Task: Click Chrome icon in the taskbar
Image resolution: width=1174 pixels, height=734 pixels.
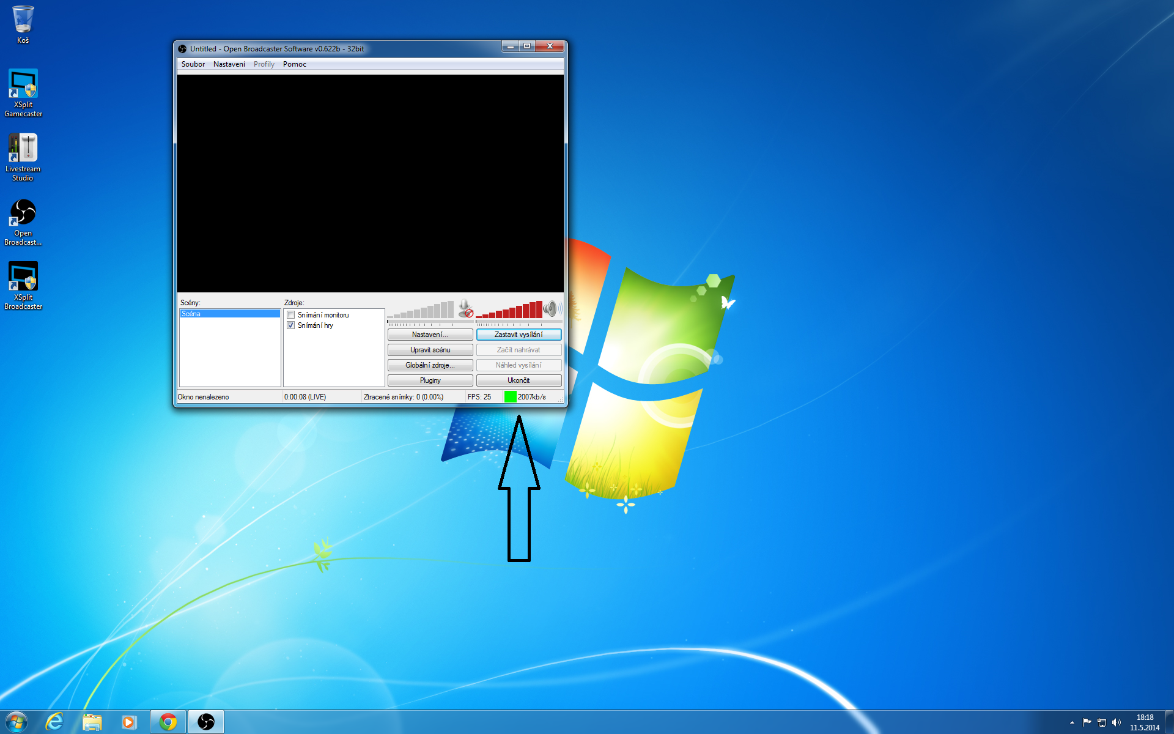Action: pos(168,722)
